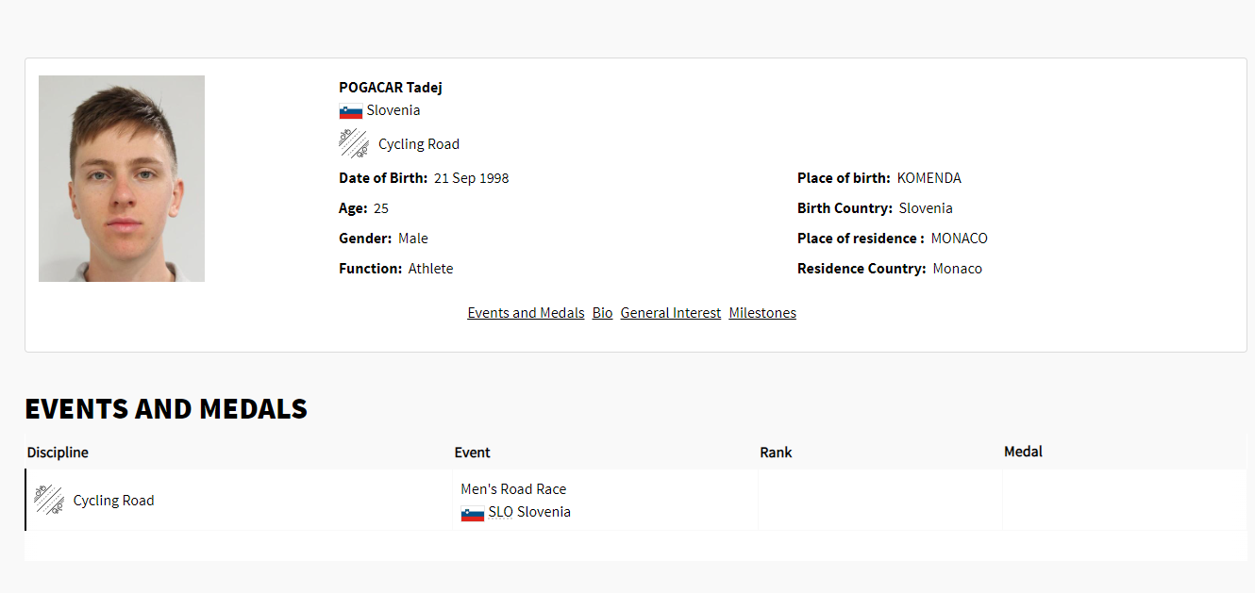Click the Discipline column header
This screenshot has height=593, width=1255.
point(58,453)
